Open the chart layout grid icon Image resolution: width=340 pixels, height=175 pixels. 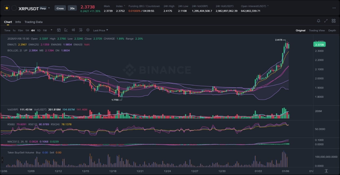click(x=333, y=21)
